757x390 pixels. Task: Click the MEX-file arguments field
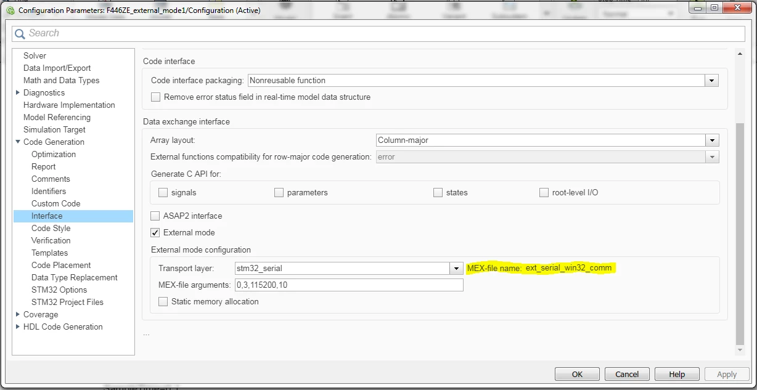click(348, 285)
